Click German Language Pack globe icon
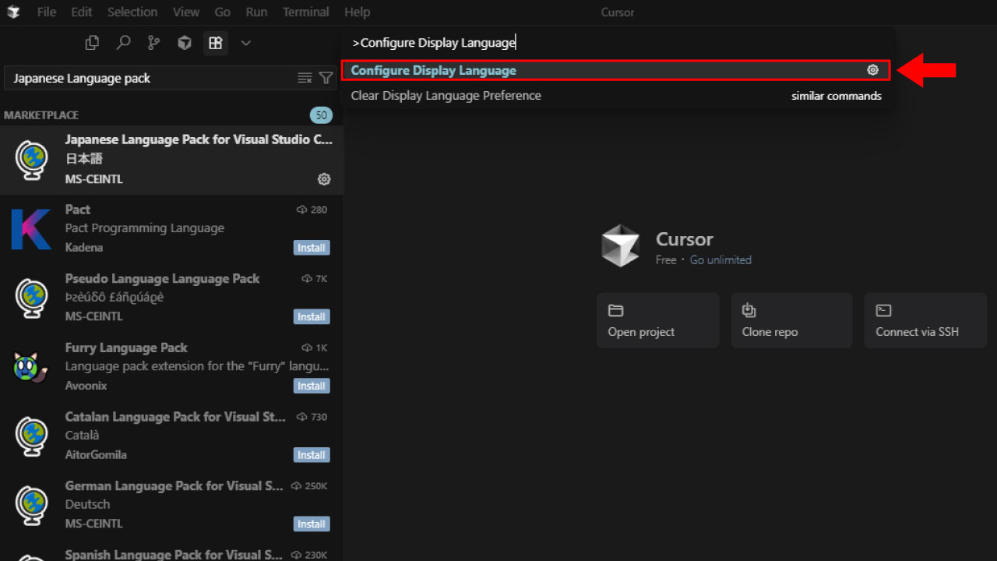The image size is (997, 561). pos(32,506)
